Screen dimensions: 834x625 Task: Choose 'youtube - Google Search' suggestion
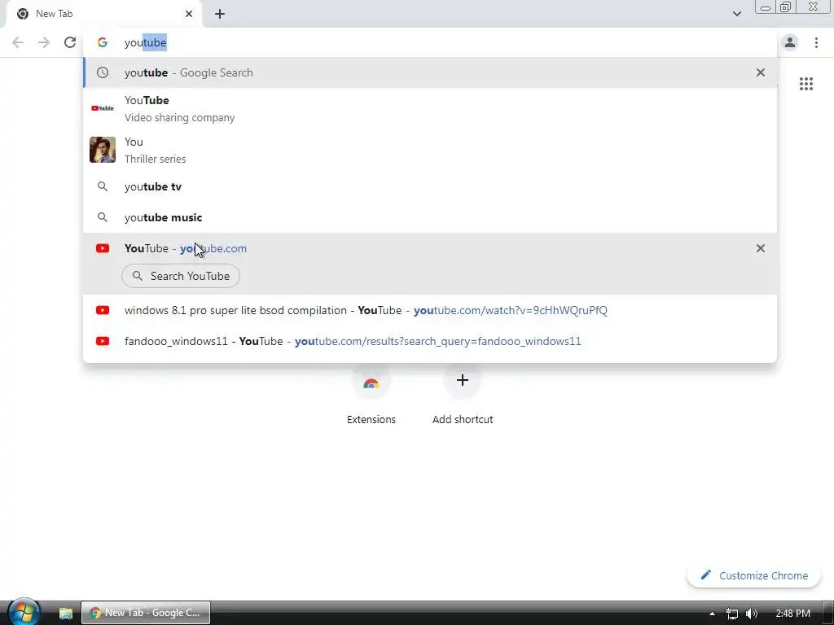tap(430, 72)
